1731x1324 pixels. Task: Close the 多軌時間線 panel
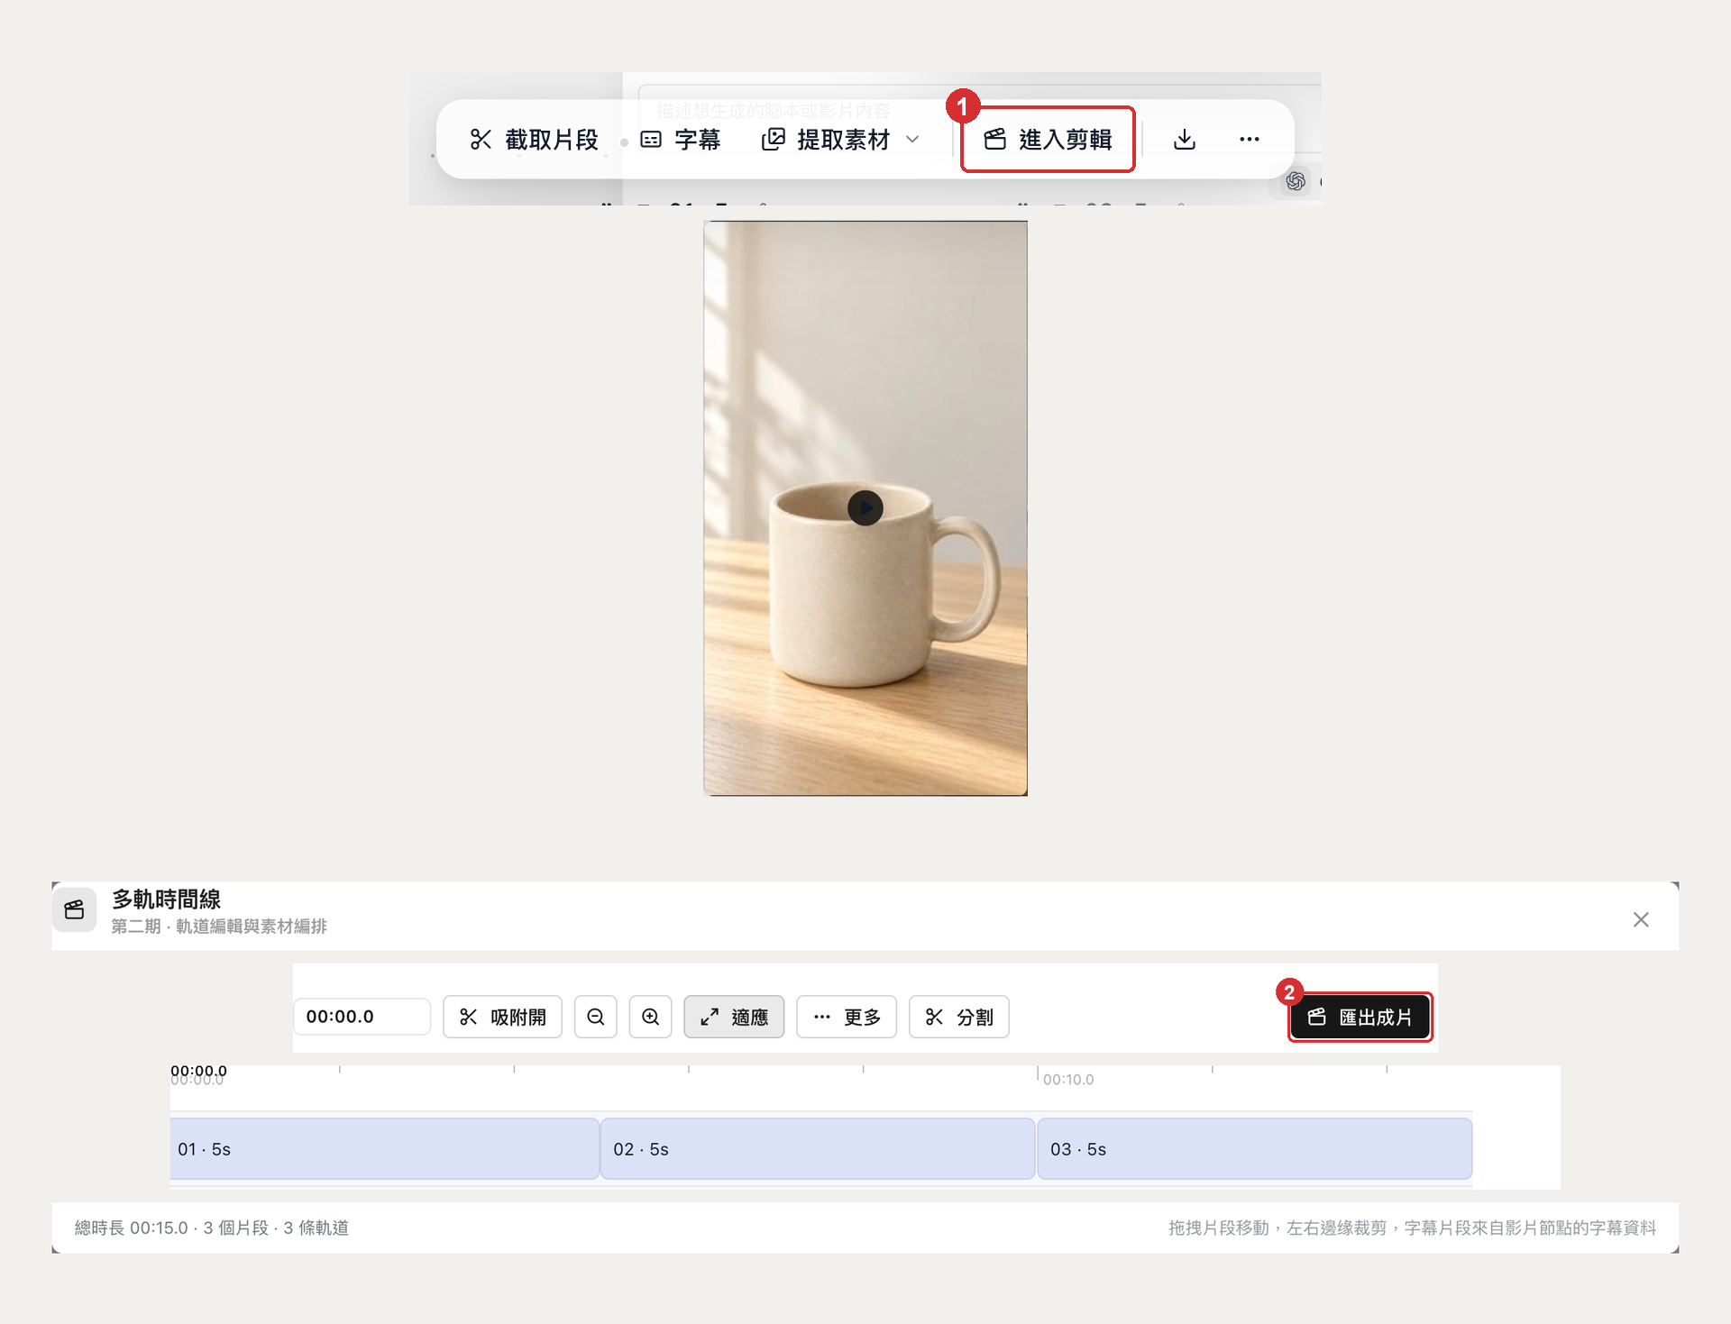[x=1641, y=919]
